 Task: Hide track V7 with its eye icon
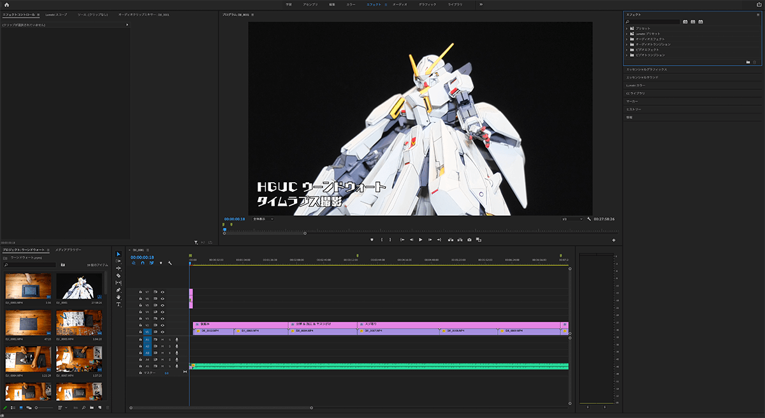coord(163,292)
